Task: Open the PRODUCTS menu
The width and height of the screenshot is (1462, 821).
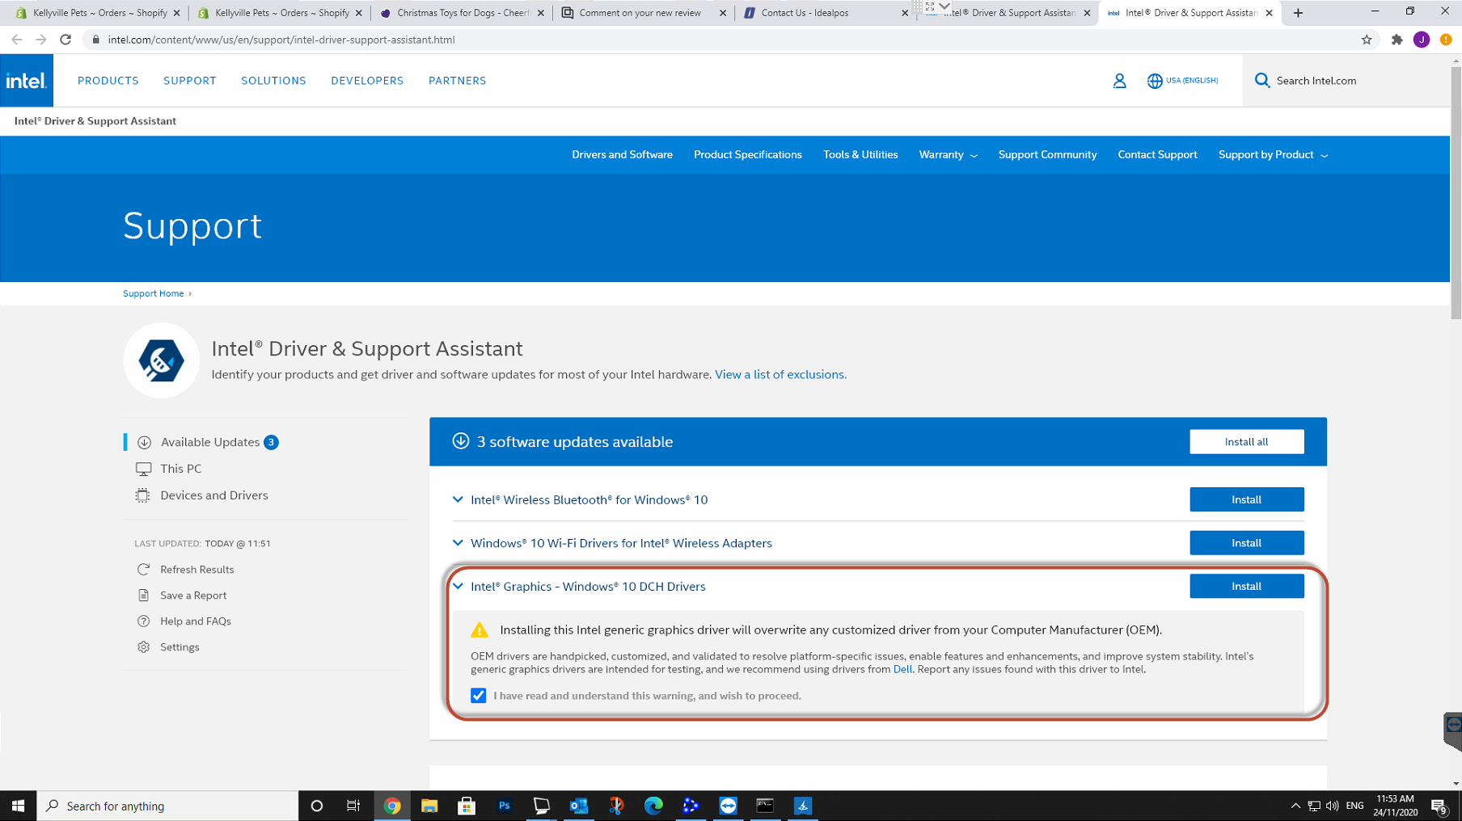Action: point(108,81)
